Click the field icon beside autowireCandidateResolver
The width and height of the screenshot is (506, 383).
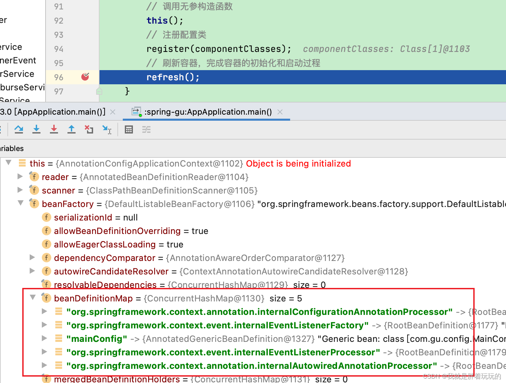tap(46, 271)
